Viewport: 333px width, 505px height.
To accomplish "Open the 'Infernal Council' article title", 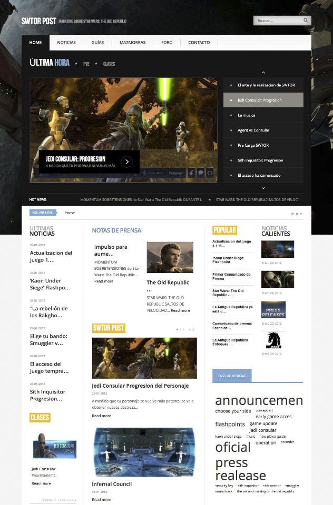I will click(x=112, y=484).
